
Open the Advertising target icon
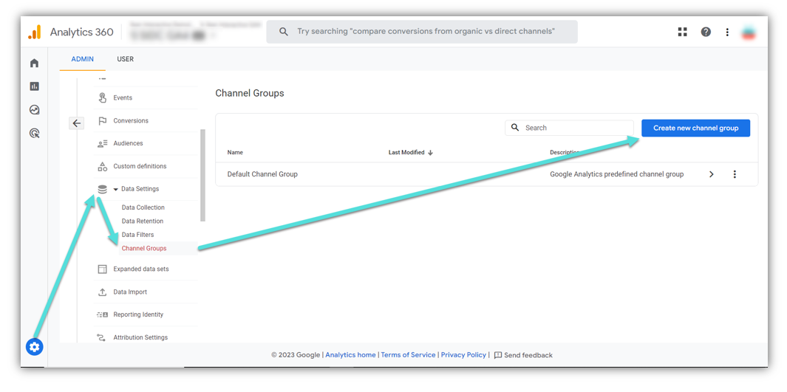coord(34,134)
